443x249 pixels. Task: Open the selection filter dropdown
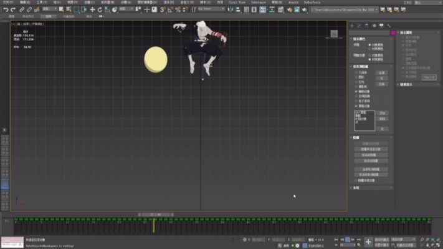coord(49,9)
